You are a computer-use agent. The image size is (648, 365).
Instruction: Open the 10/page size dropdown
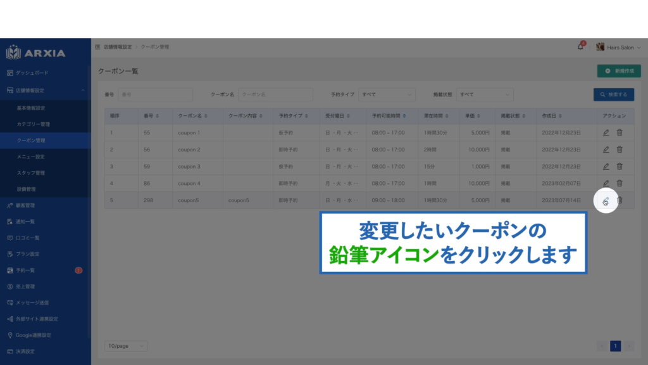pos(126,346)
